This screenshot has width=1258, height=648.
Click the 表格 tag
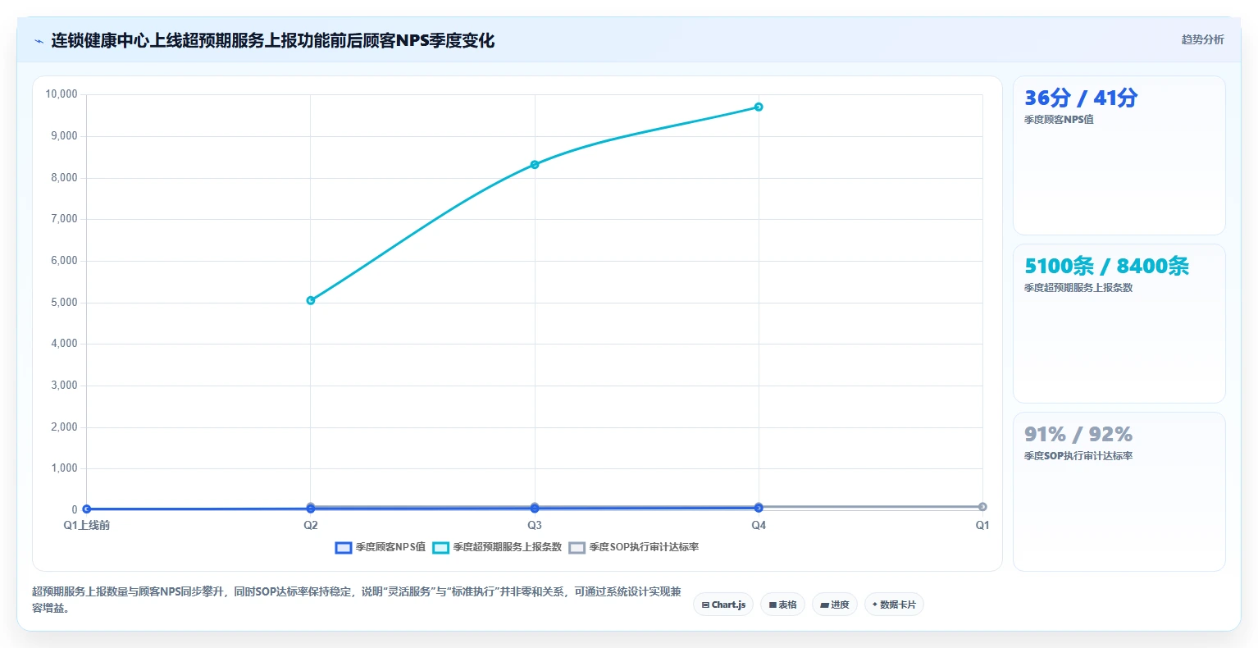coord(783,605)
